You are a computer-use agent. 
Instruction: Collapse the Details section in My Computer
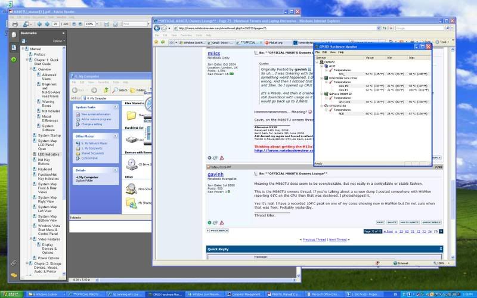coord(115,170)
